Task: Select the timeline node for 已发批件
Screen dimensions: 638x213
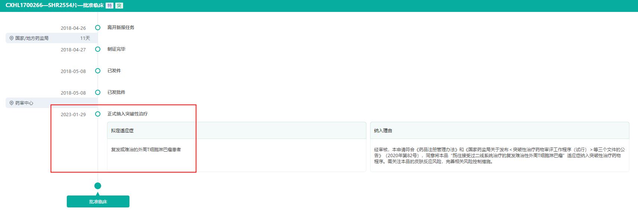Action: 98,92
